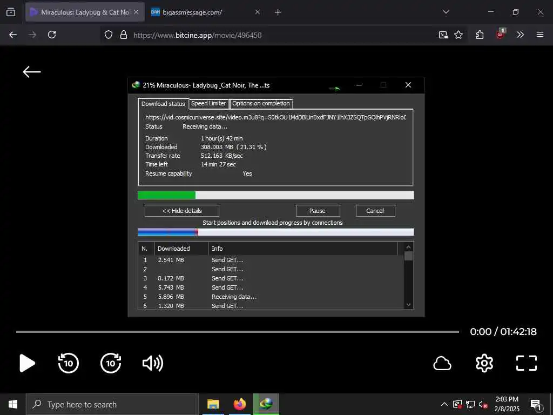
Task: Click the taskbar search box
Action: [112, 404]
